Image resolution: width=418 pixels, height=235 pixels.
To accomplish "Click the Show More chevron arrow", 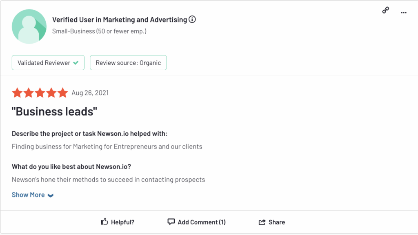I will [x=51, y=195].
